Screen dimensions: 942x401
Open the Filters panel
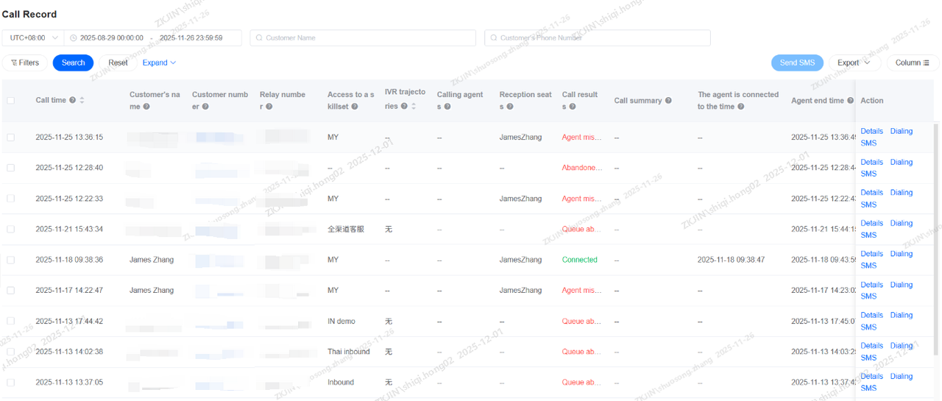coord(25,63)
